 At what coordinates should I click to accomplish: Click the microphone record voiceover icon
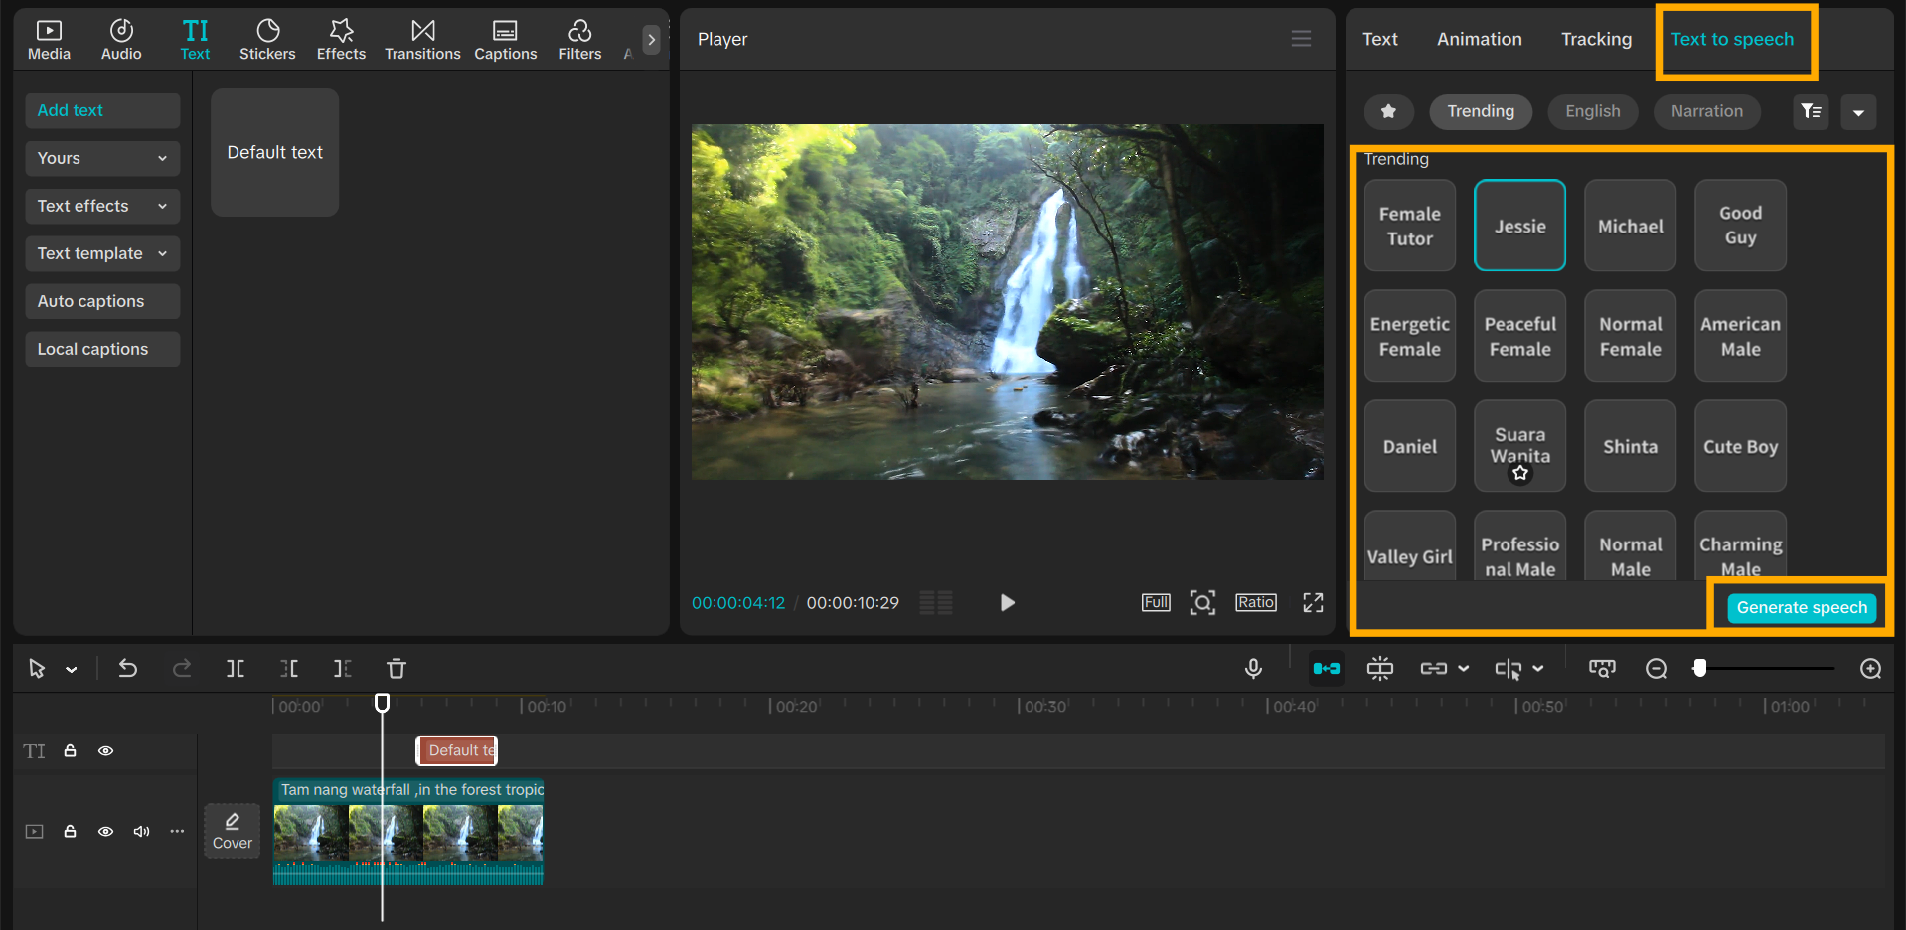(1253, 669)
